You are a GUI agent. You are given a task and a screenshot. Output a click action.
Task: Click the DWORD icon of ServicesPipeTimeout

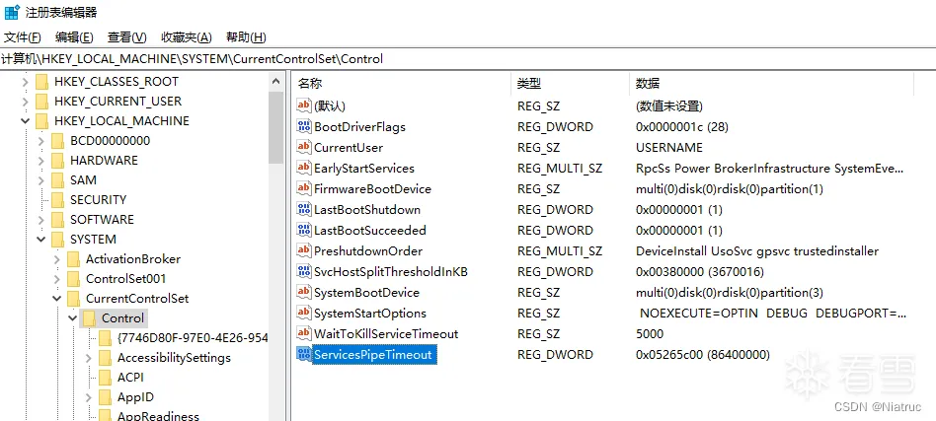[304, 355]
